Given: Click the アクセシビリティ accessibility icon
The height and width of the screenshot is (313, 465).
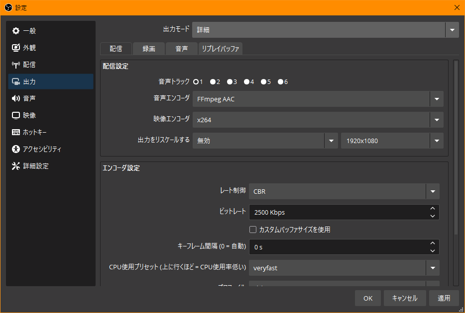Looking at the screenshot, I should click(16, 149).
